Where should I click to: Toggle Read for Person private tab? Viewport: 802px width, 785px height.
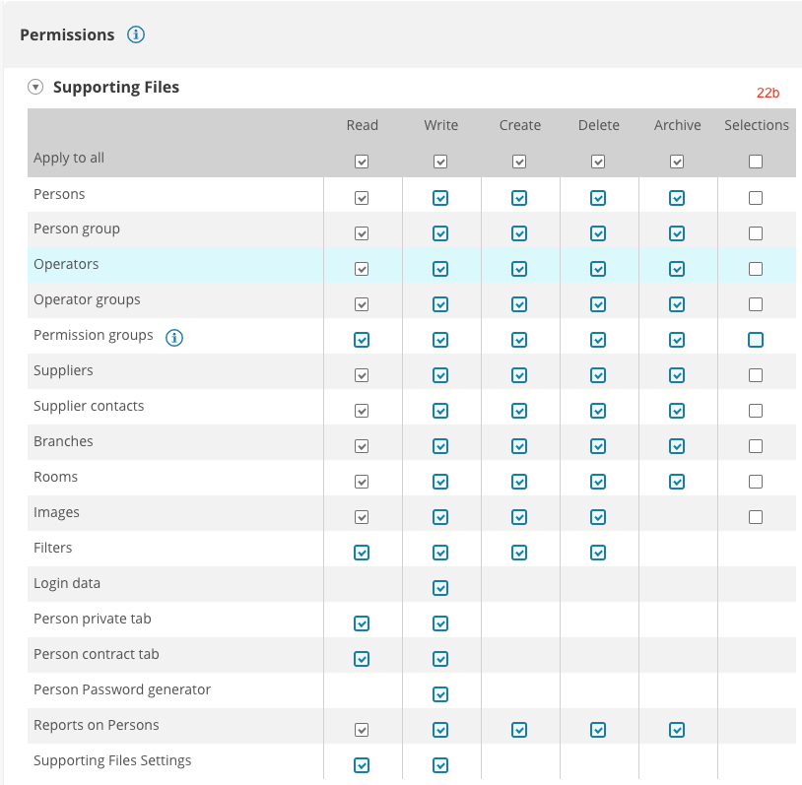(x=362, y=623)
